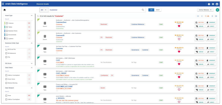Check the Columns asset type filter
Viewport: 222px width, 105px height.
[x=7, y=23]
